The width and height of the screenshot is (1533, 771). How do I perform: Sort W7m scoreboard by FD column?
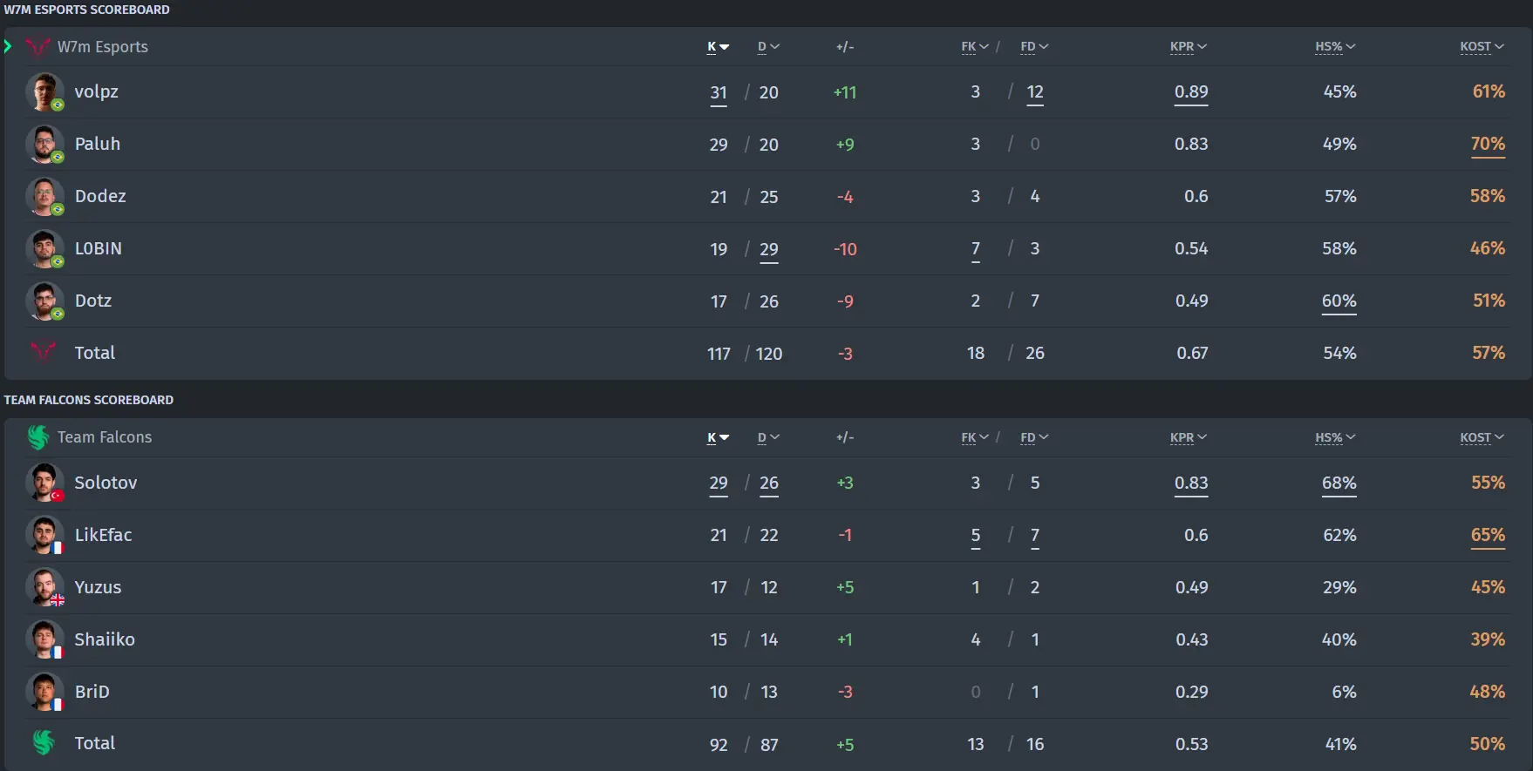tap(1034, 47)
